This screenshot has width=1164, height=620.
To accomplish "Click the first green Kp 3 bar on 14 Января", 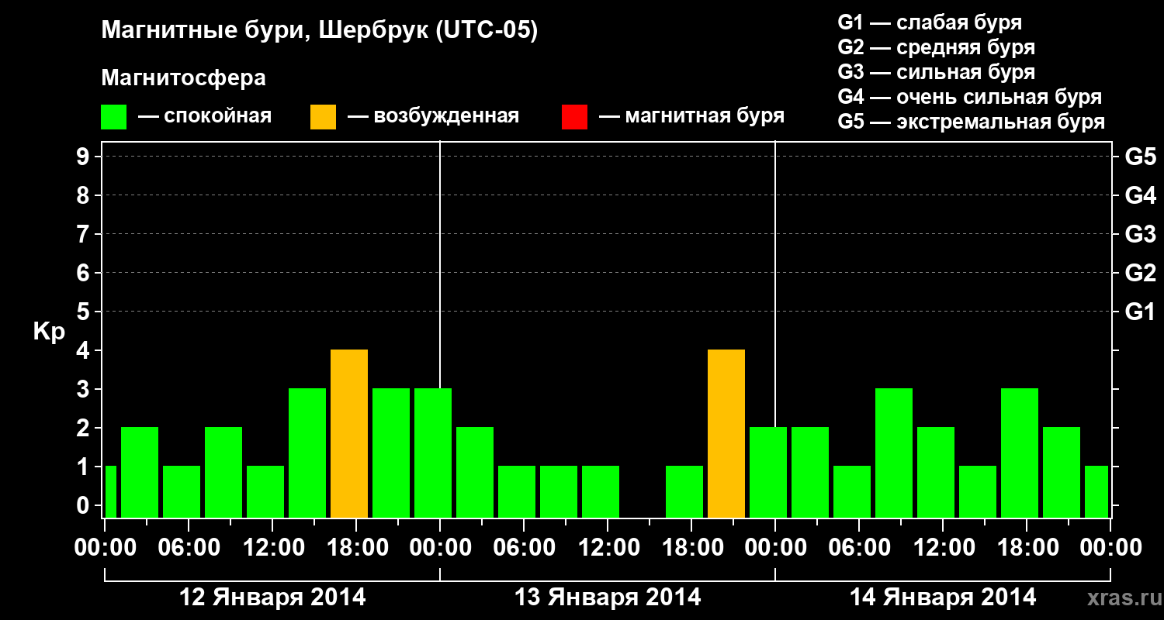I will (x=894, y=453).
